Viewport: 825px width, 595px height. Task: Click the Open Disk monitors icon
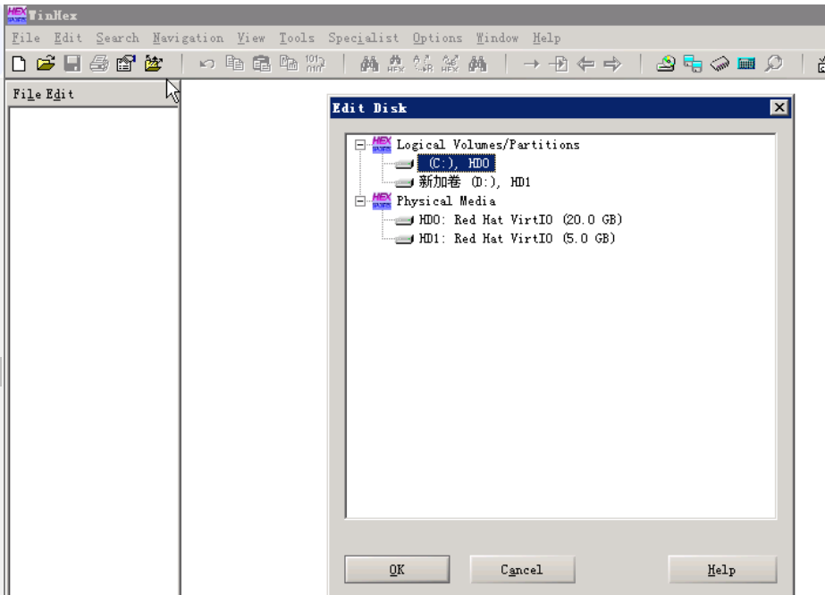(693, 64)
